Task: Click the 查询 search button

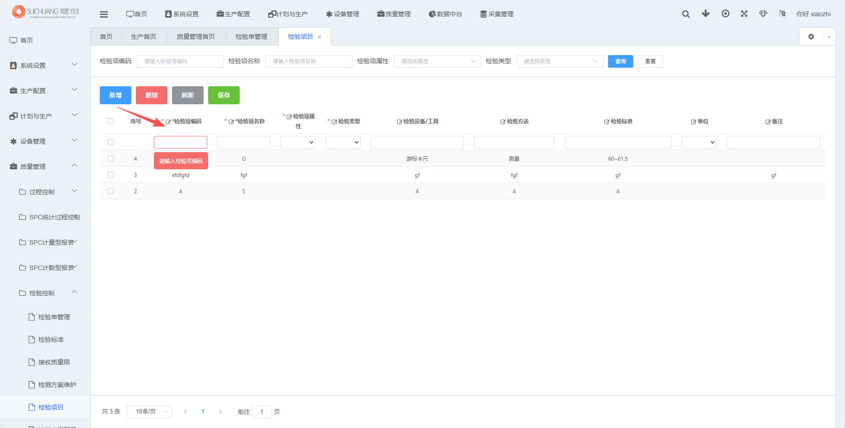Action: tap(621, 61)
